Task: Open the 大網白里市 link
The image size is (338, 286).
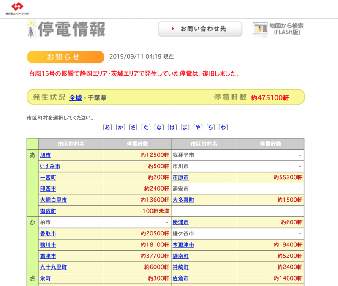Action: [53, 200]
